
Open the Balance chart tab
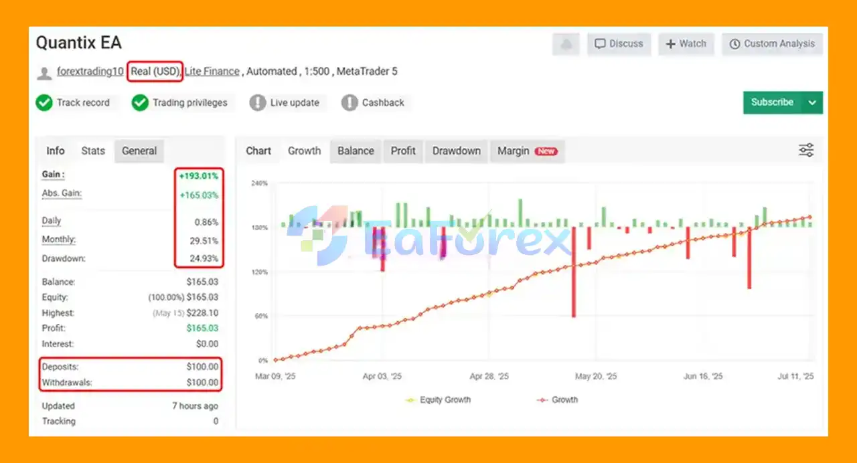[x=356, y=151]
